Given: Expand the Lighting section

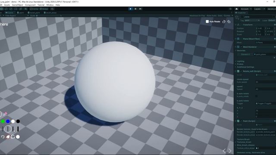Looking at the screenshot, I should [236, 61].
